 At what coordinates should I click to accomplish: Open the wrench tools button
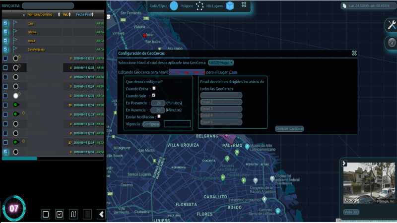tap(391, 26)
